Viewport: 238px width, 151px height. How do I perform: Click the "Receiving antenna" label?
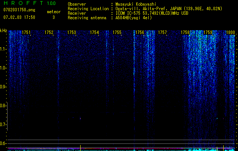click(x=87, y=18)
